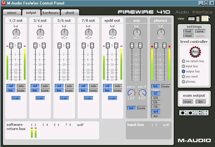The width and height of the screenshot is (215, 147).
Task: Click the 1/2 out balance knob
Action: coord(16,33)
